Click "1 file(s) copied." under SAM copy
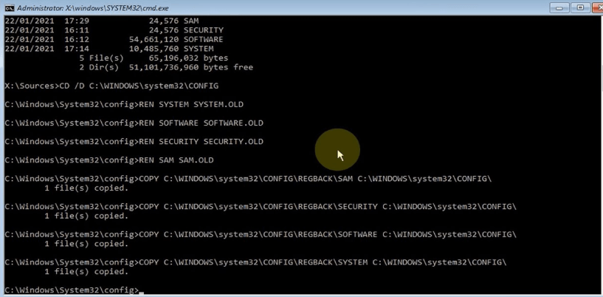The image size is (603, 297). (x=86, y=188)
